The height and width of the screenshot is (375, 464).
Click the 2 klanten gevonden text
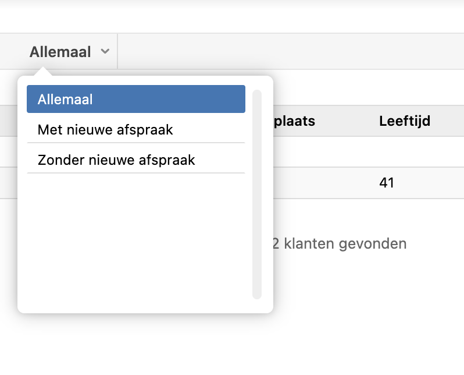click(x=339, y=243)
